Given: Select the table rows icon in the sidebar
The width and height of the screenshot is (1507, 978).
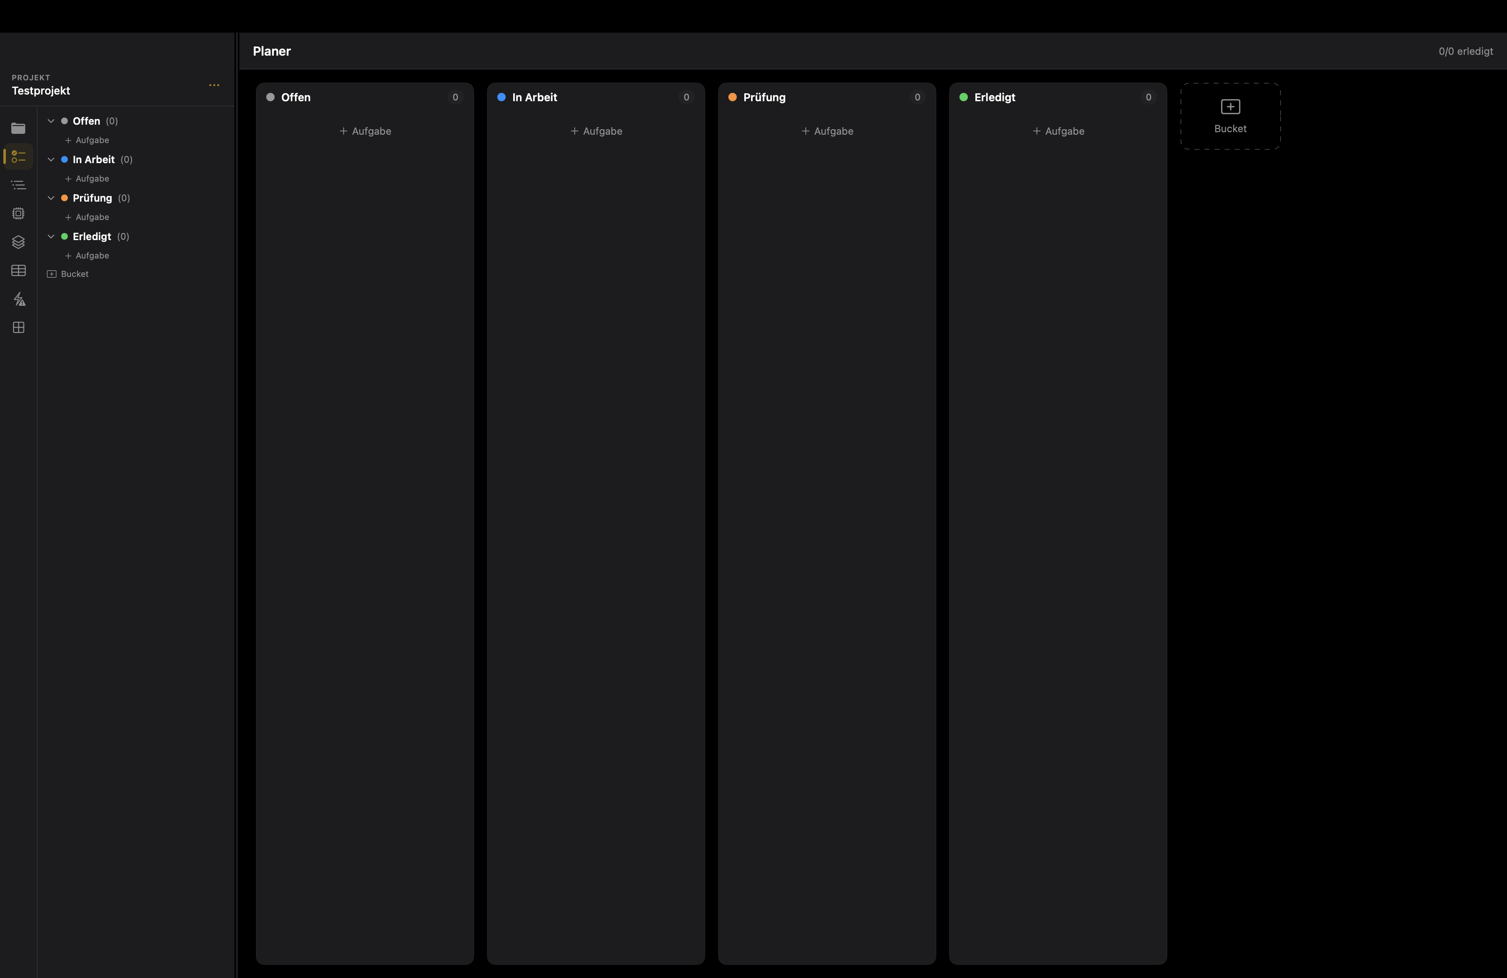Looking at the screenshot, I should pos(18,271).
